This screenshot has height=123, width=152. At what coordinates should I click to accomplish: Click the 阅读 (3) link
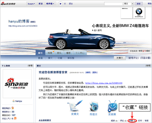click(114, 121)
